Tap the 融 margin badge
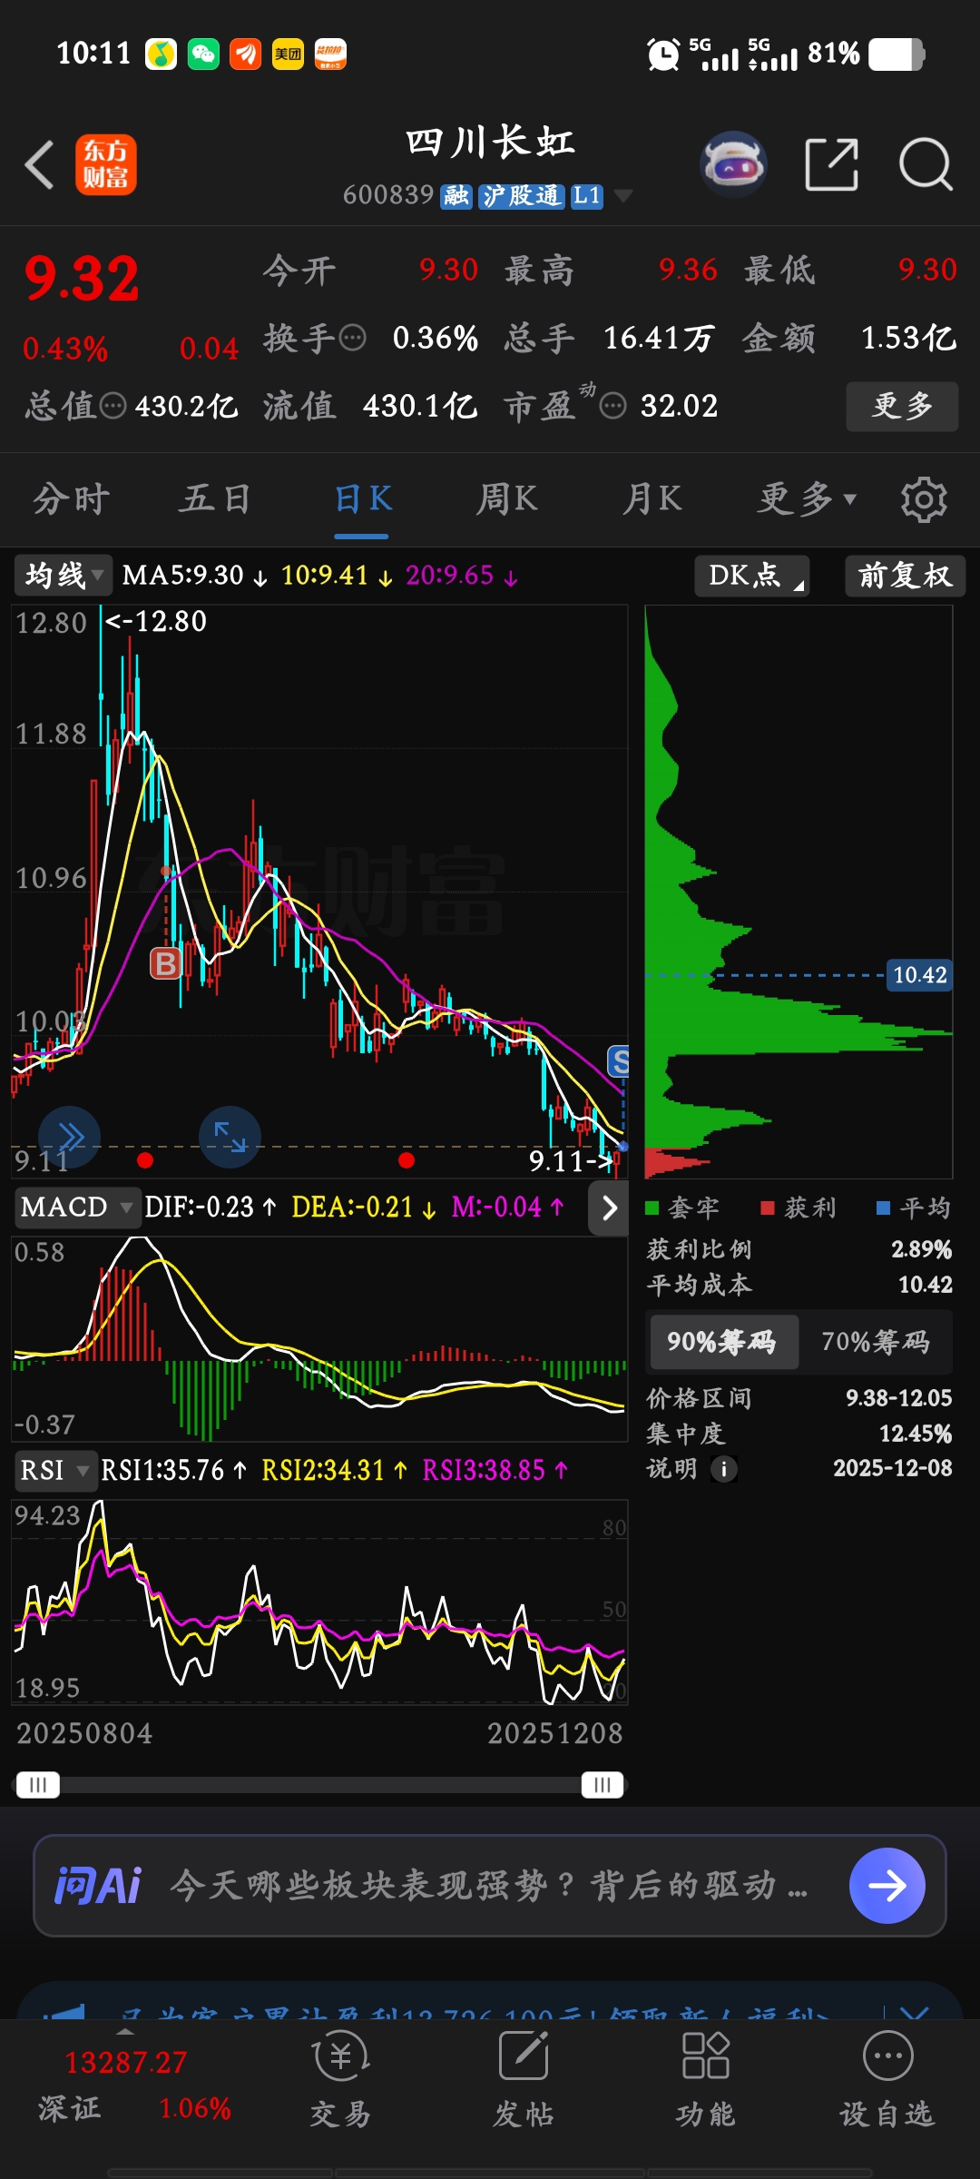 (x=456, y=196)
